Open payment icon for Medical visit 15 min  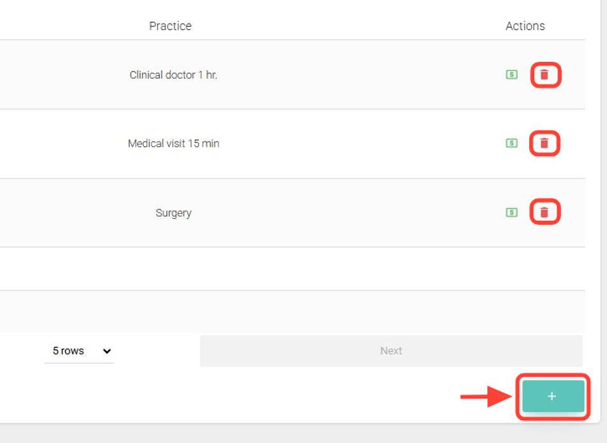pyautogui.click(x=512, y=144)
